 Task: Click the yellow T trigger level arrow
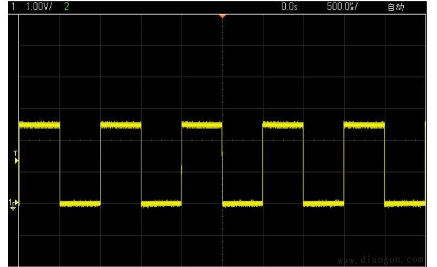click(16, 160)
